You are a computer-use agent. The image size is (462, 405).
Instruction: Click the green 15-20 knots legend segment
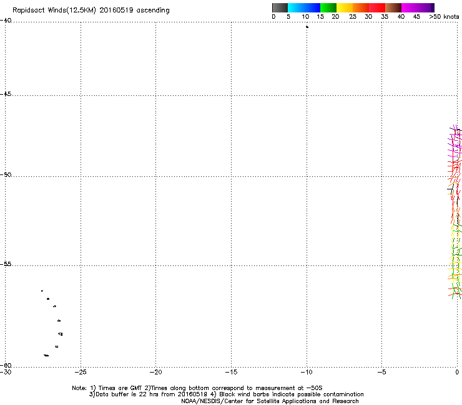point(328,7)
